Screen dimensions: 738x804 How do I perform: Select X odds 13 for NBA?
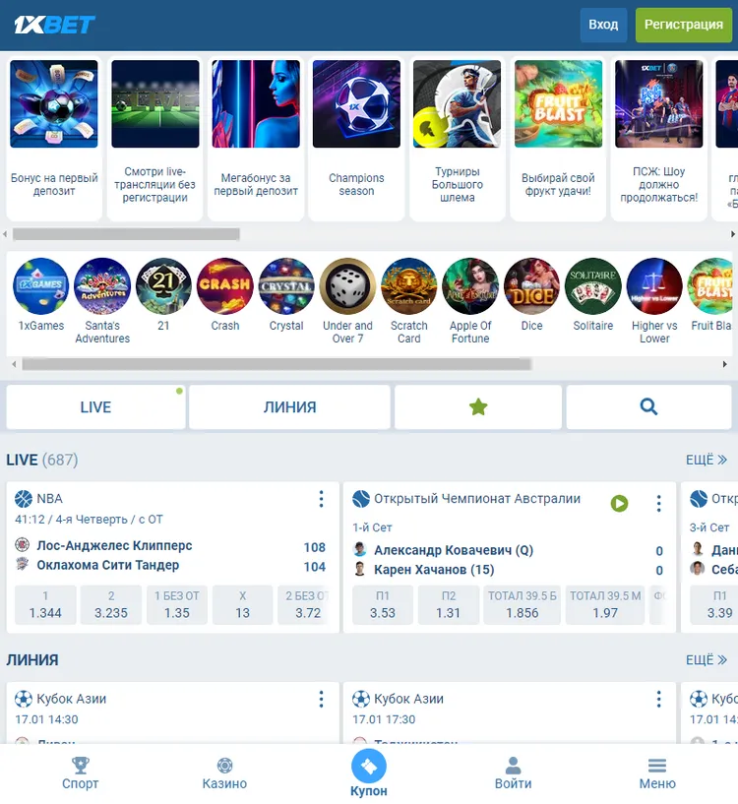[243, 605]
